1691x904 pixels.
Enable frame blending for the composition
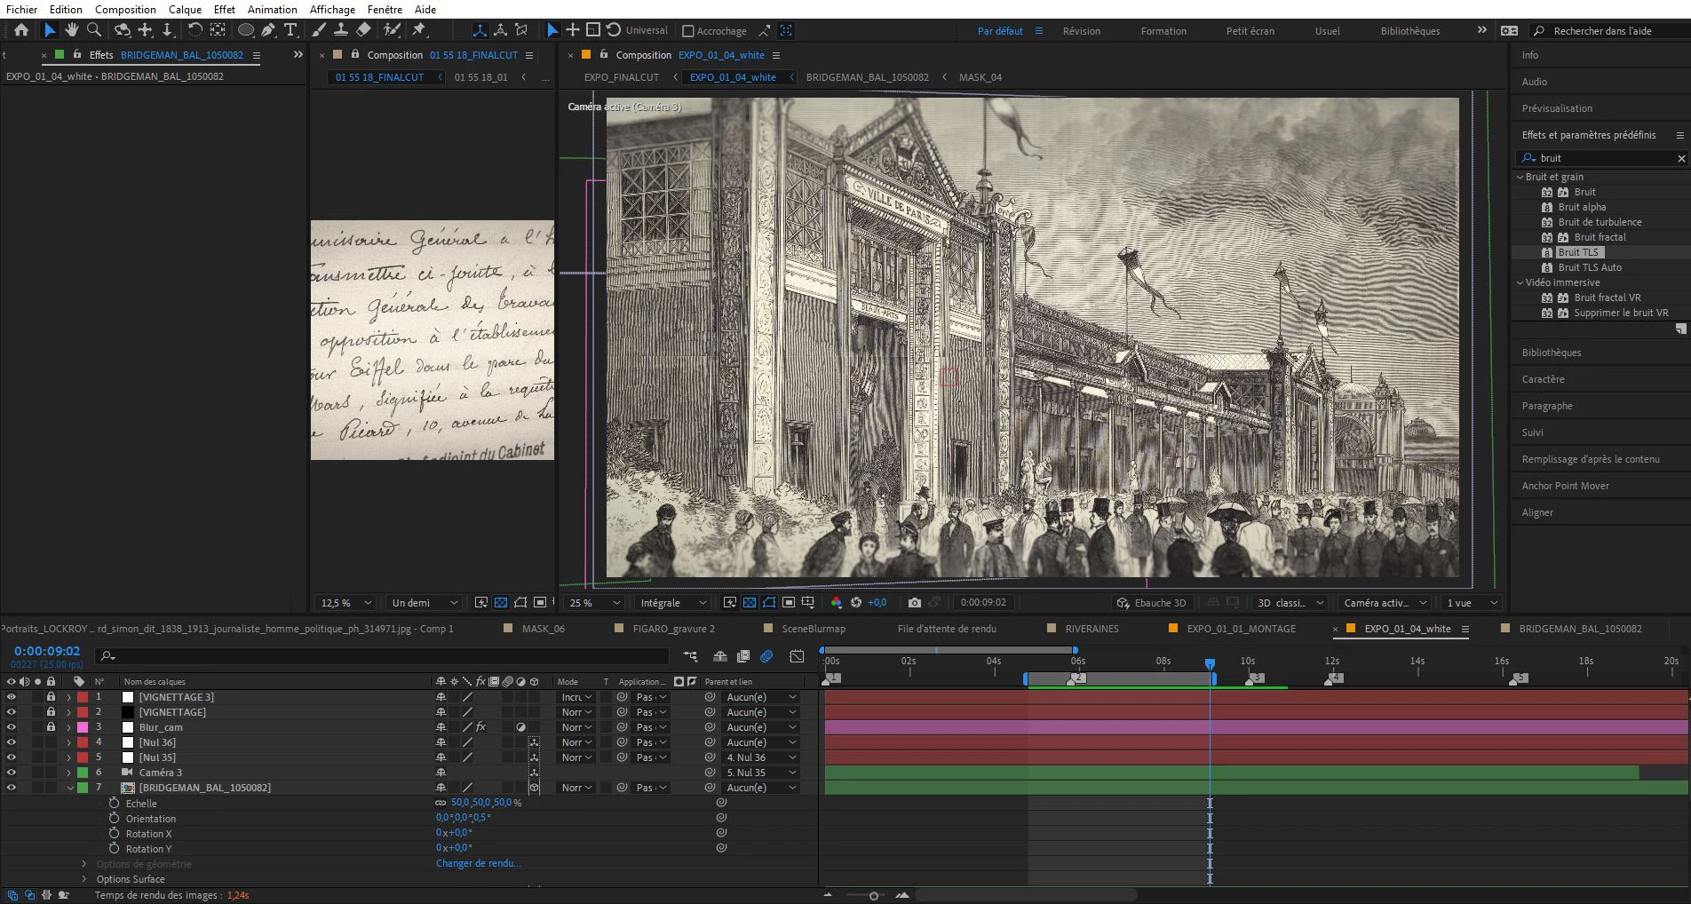pos(744,656)
